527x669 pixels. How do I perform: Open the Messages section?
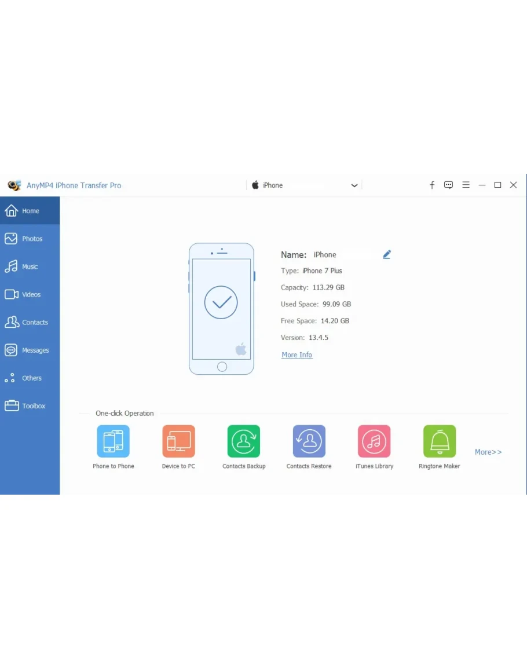(30, 350)
